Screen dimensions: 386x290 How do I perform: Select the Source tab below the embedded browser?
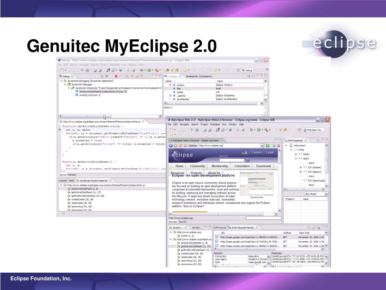point(182,222)
